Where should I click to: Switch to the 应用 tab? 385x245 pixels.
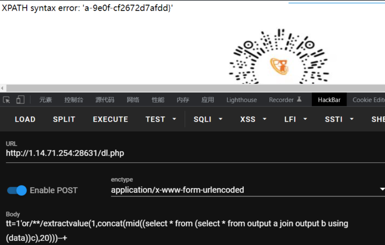(208, 100)
